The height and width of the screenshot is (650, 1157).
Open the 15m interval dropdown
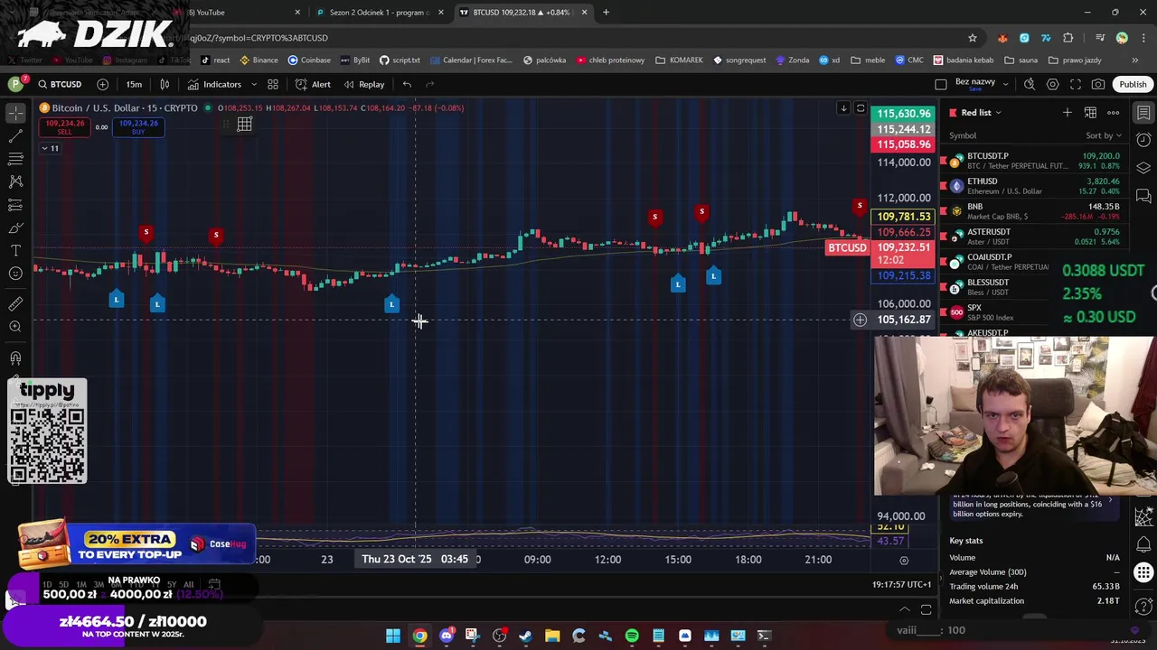click(134, 84)
